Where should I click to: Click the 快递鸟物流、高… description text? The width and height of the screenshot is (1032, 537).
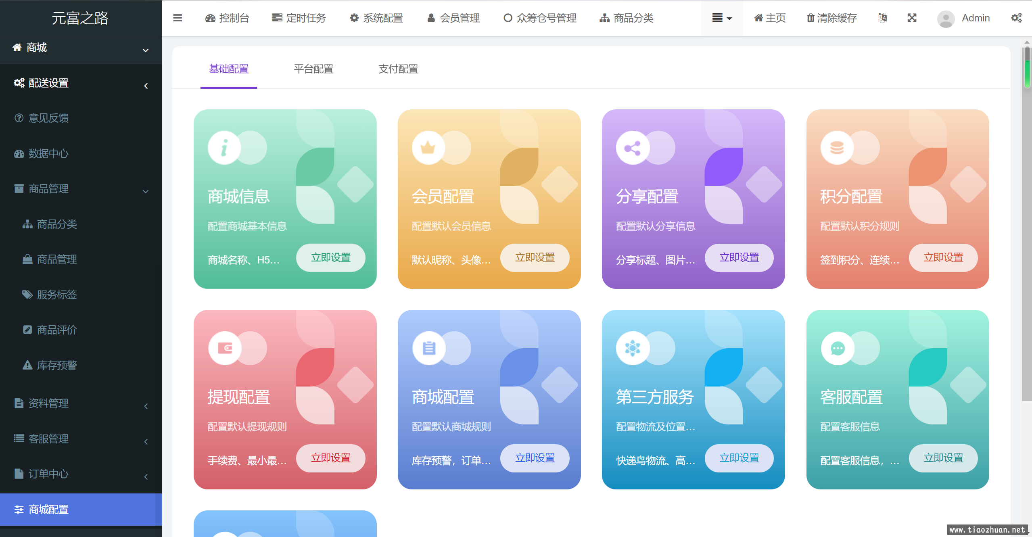click(x=656, y=460)
